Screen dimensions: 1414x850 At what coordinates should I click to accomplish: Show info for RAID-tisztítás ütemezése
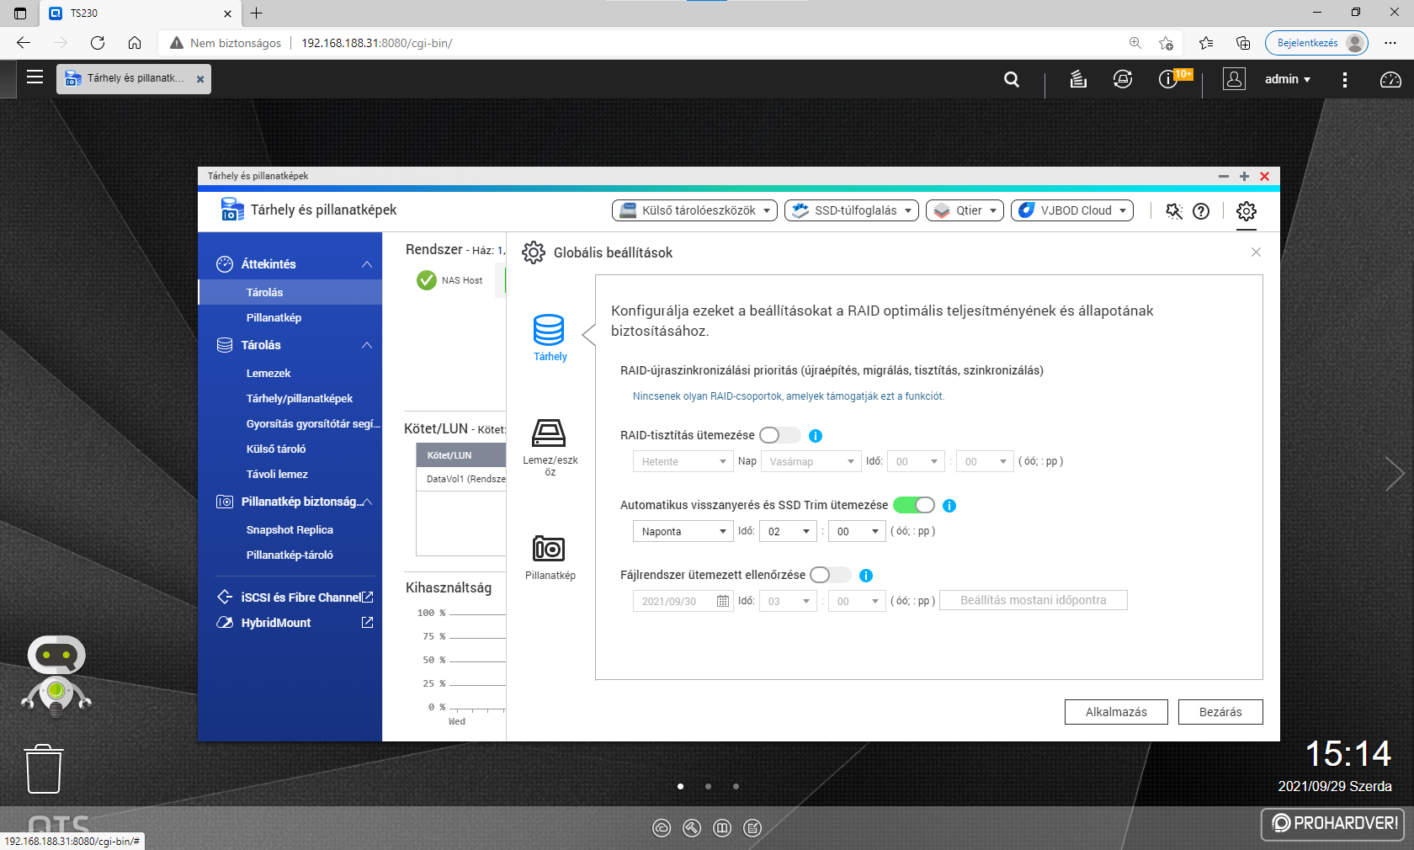click(x=815, y=436)
